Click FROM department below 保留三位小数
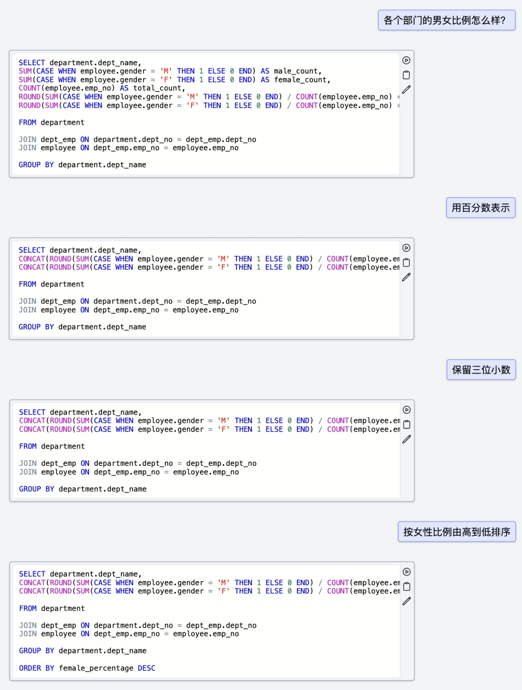Viewport: 522px width, 690px height. (x=52, y=446)
